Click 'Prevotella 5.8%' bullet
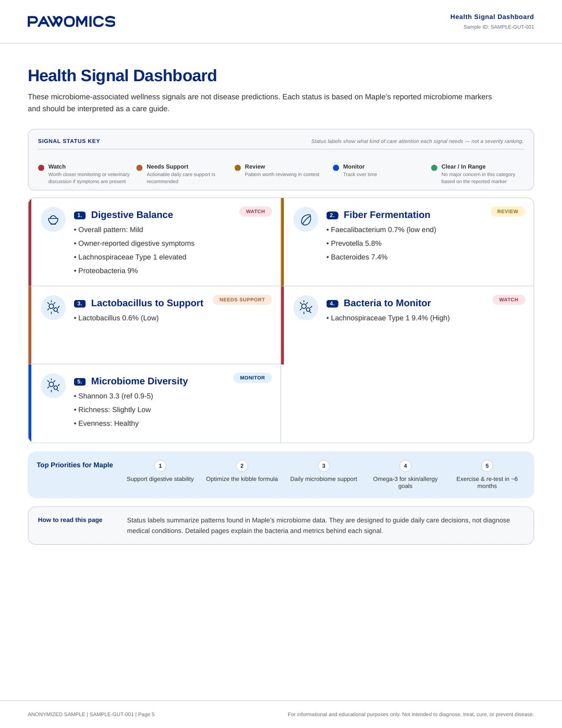The width and height of the screenshot is (562, 728). tap(354, 243)
